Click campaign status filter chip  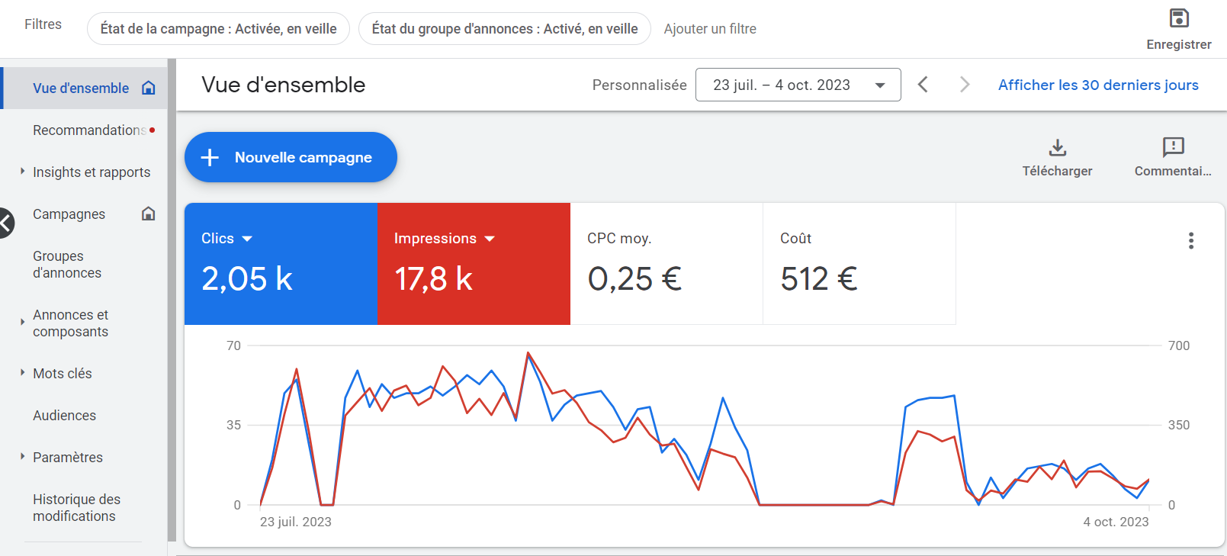tap(218, 29)
